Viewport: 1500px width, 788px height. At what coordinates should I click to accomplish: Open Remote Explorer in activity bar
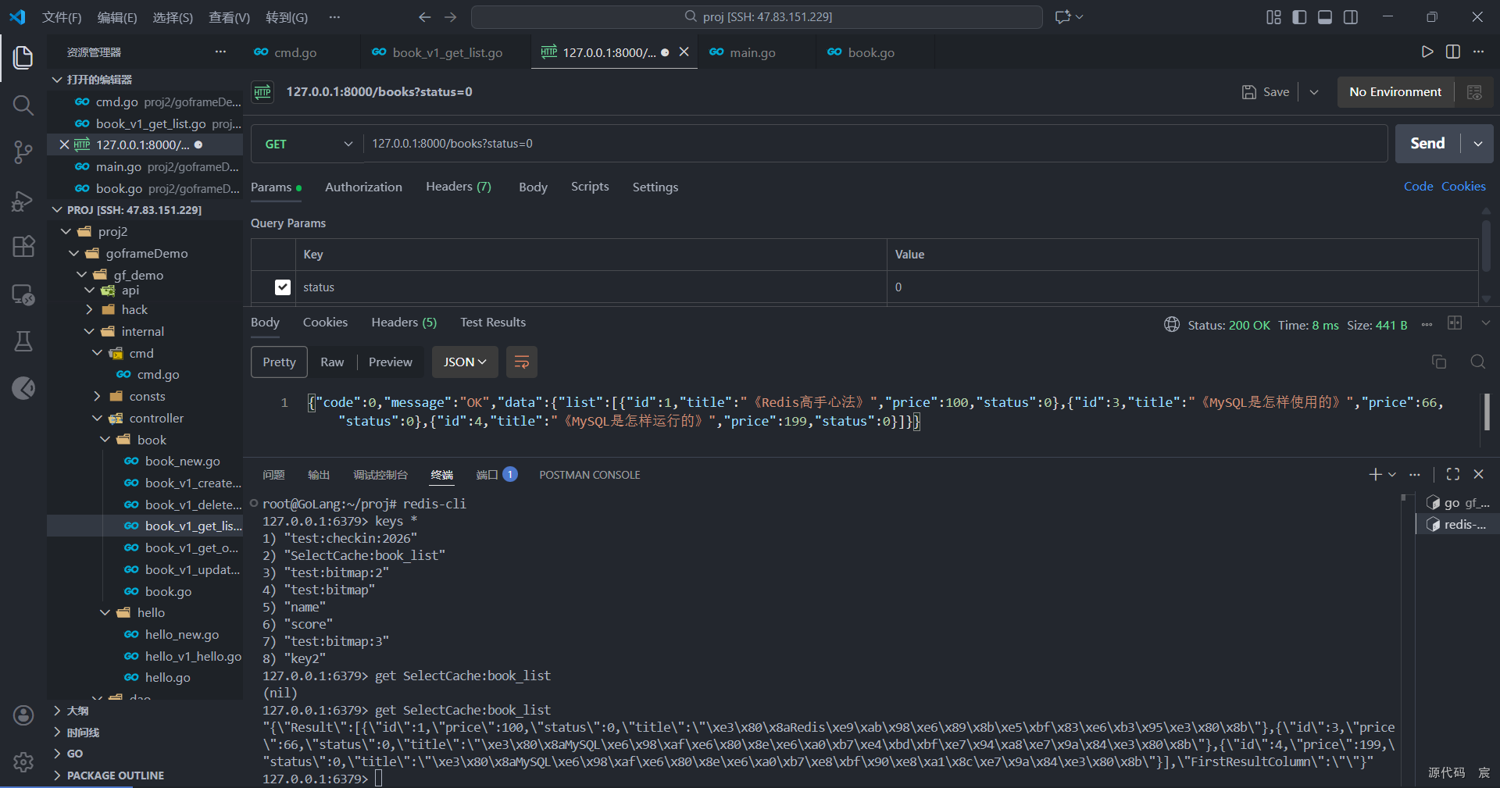[23, 294]
